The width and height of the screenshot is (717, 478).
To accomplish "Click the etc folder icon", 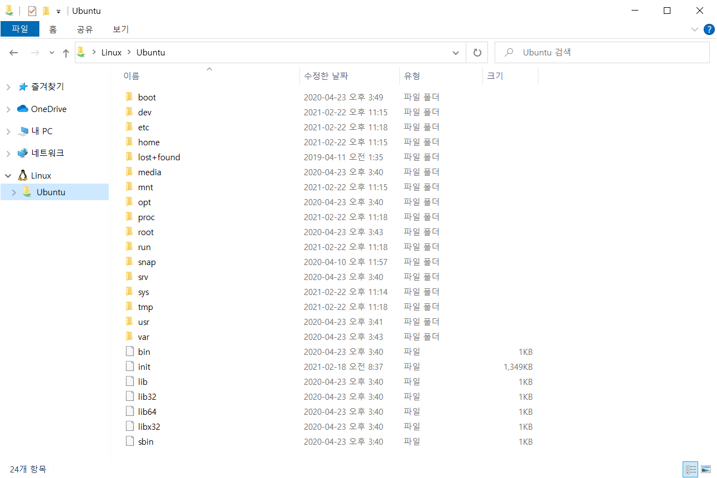I will (129, 127).
